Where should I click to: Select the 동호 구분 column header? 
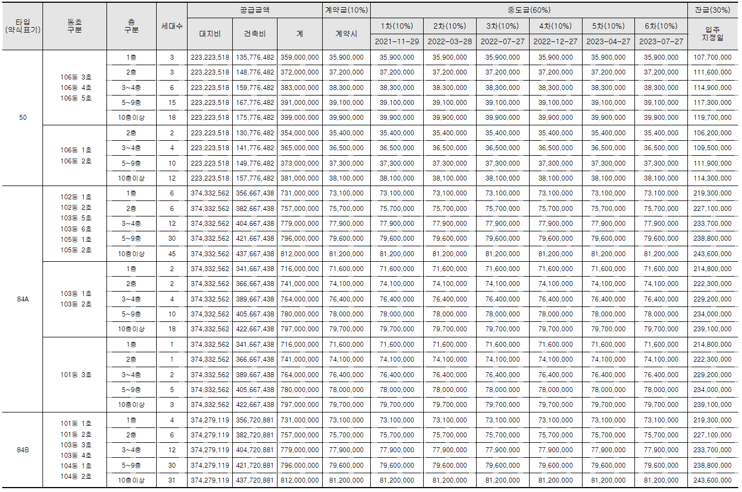[x=75, y=26]
